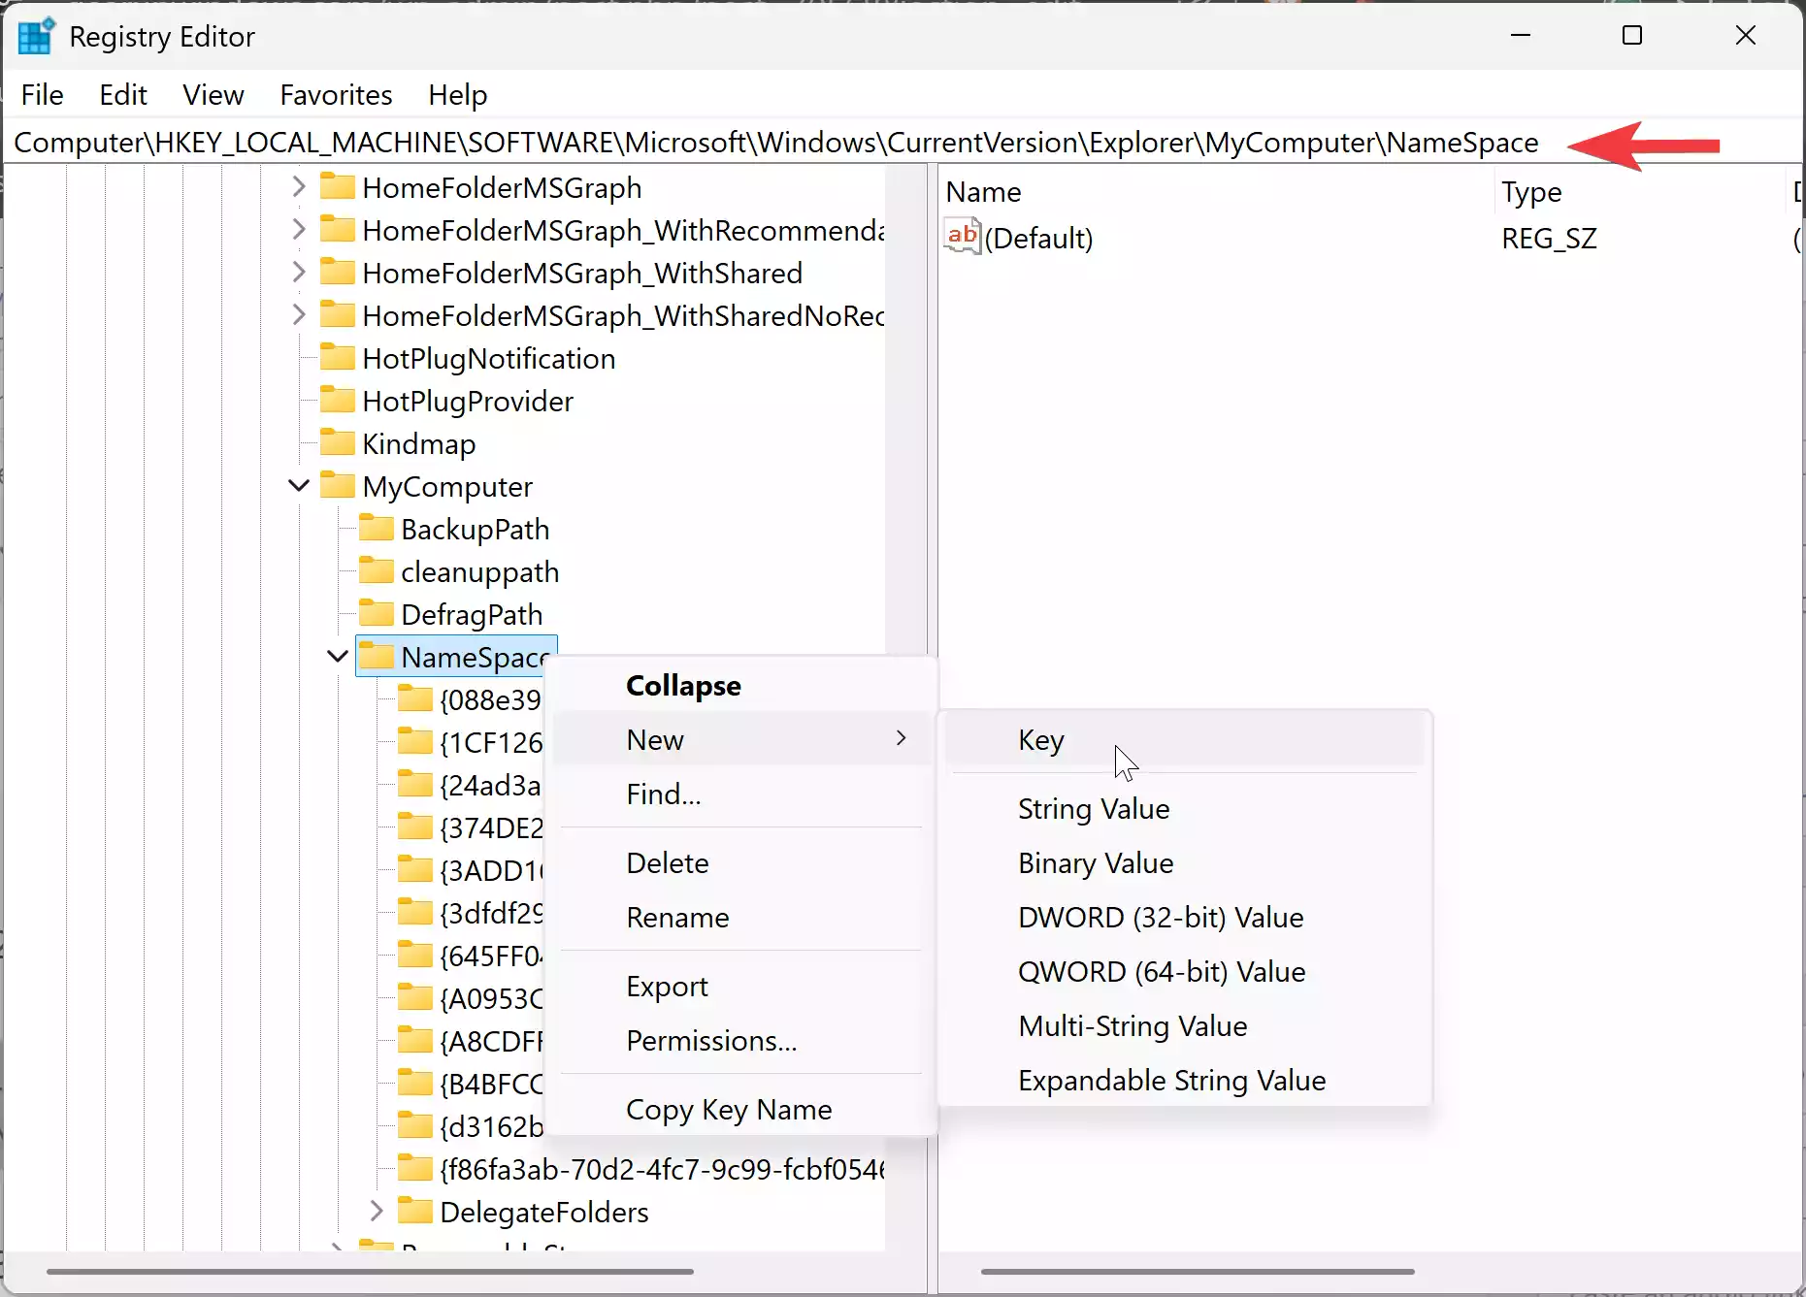Open the New submenu arrow

(902, 738)
